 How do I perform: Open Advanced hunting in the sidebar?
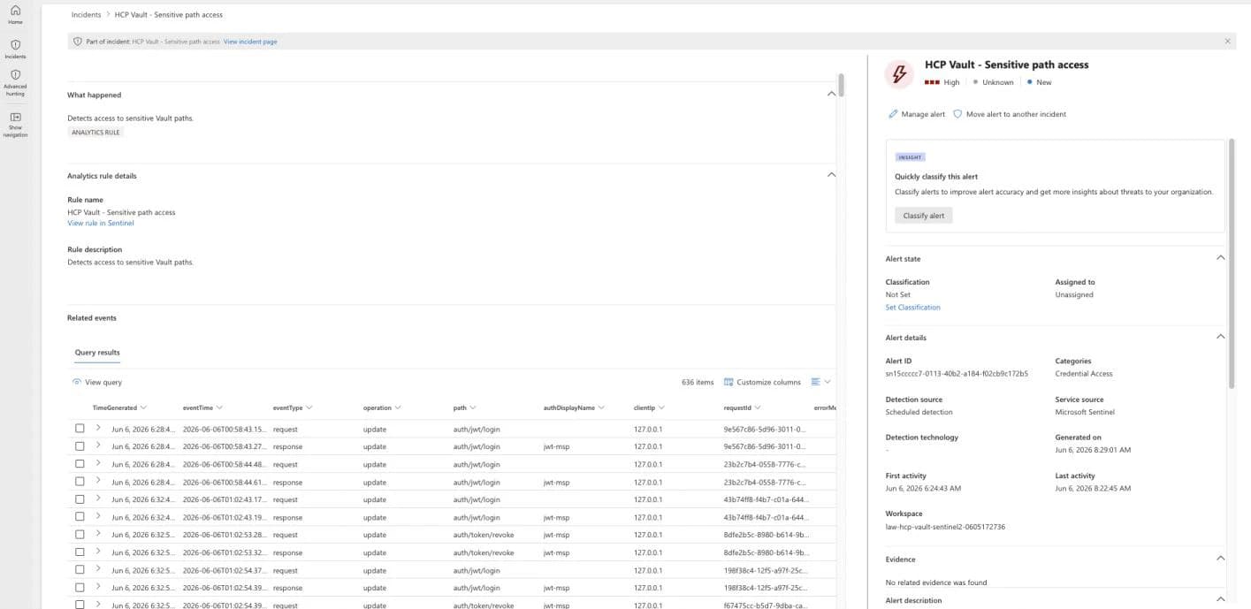[x=15, y=82]
